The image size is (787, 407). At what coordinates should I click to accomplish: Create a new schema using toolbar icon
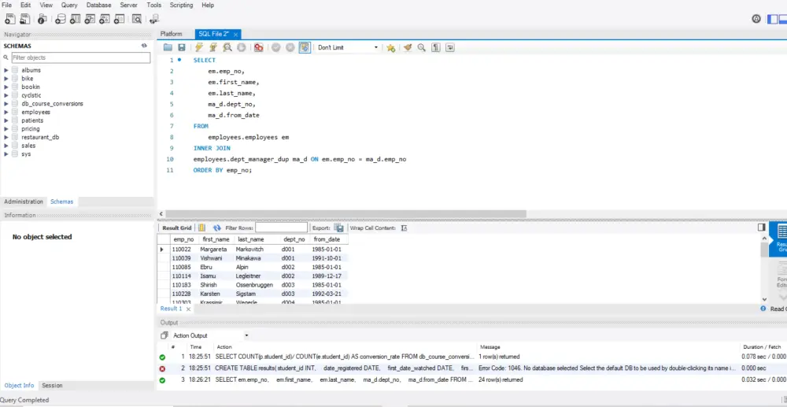click(x=61, y=19)
